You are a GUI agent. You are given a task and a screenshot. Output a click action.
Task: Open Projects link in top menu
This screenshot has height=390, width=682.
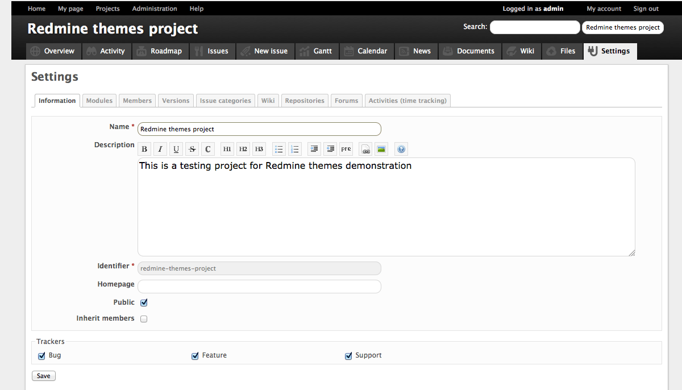(108, 9)
